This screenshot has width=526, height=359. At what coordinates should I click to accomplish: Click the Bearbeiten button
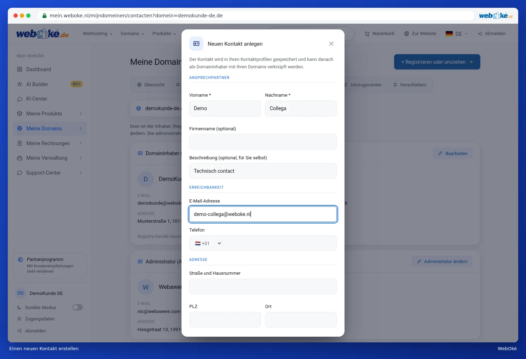click(x=453, y=153)
